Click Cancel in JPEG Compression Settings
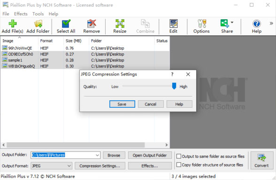The height and width of the screenshot is (180, 276). [151, 104]
